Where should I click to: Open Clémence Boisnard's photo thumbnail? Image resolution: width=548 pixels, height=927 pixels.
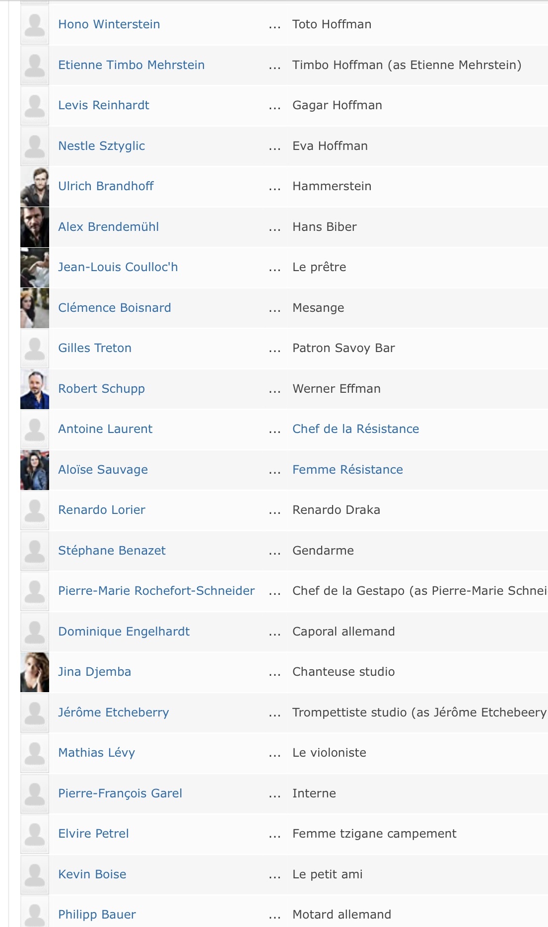(35, 308)
